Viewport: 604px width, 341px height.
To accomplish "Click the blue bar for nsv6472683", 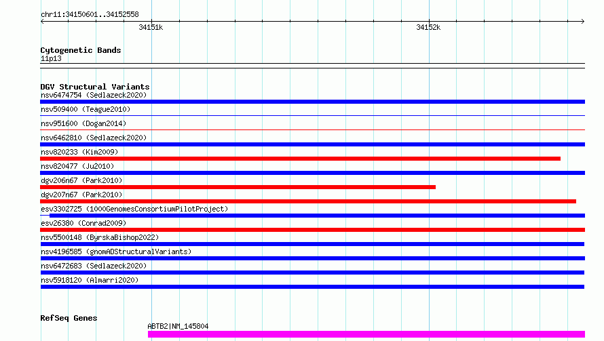I will (312, 273).
